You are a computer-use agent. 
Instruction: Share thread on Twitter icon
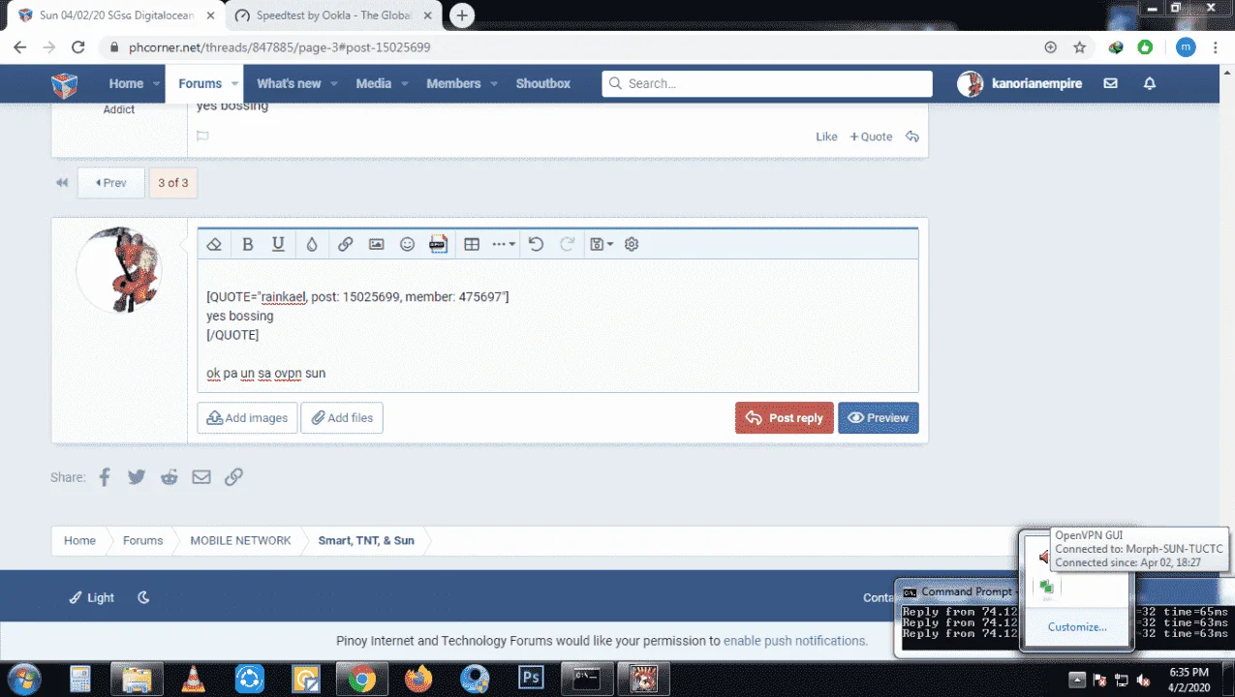(137, 476)
